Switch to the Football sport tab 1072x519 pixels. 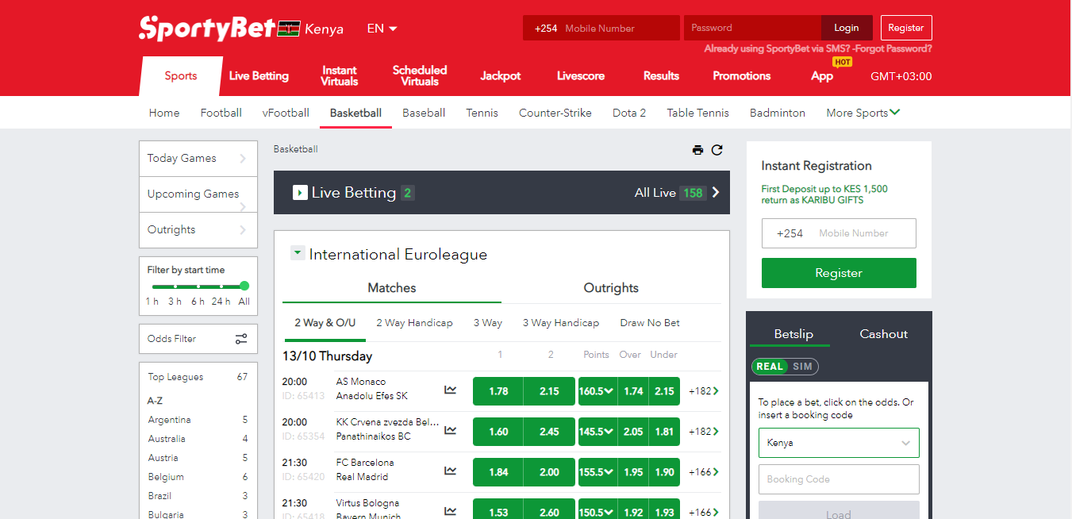point(221,113)
